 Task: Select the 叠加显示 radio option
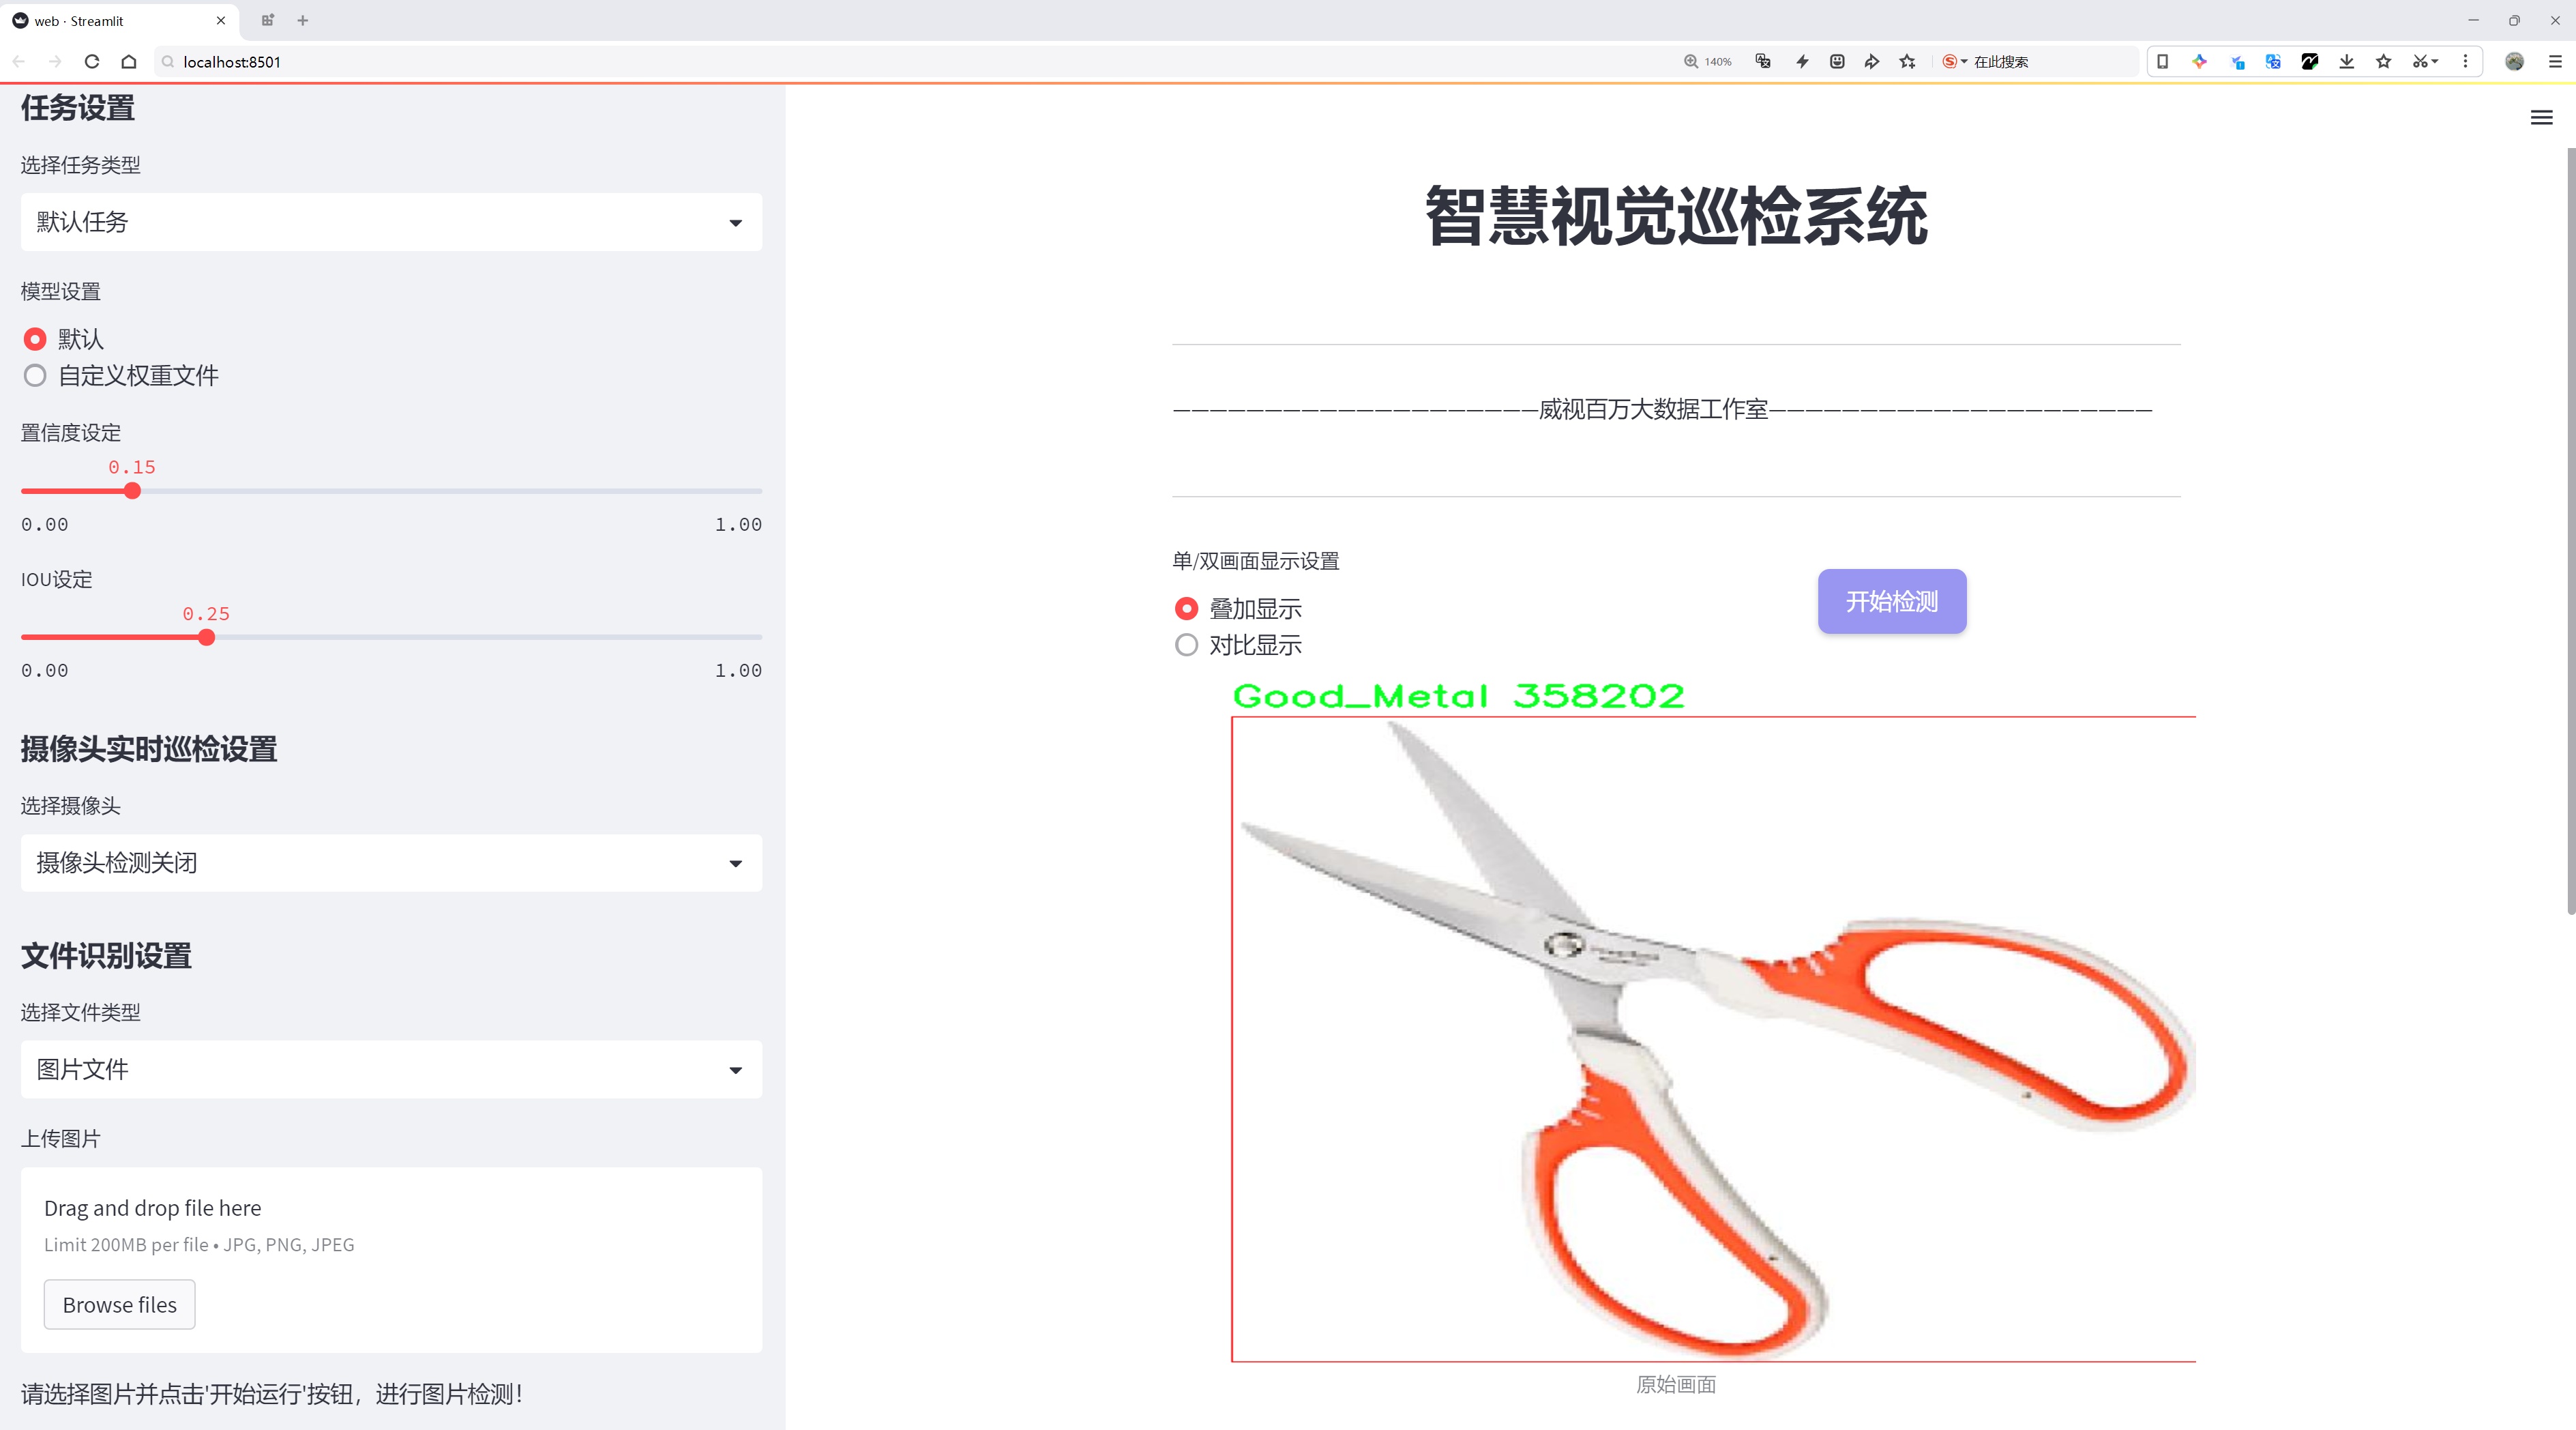[x=1186, y=609]
